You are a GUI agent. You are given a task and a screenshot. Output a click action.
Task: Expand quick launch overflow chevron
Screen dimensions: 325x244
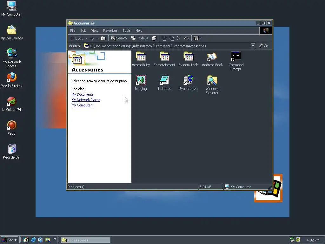click(x=55, y=239)
